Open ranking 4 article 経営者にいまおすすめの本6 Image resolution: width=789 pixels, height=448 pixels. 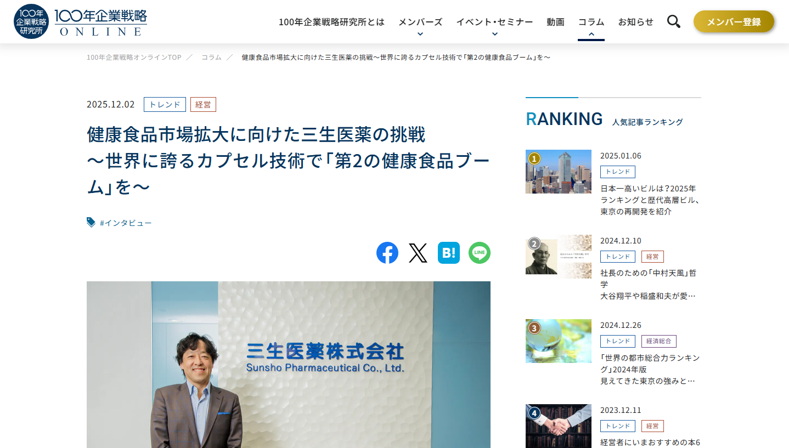tap(650, 443)
